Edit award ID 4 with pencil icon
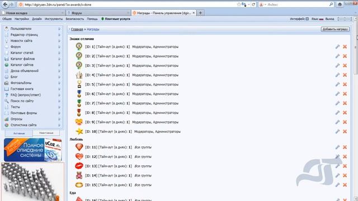Viewport: 358px width, 201px height. coord(337,75)
